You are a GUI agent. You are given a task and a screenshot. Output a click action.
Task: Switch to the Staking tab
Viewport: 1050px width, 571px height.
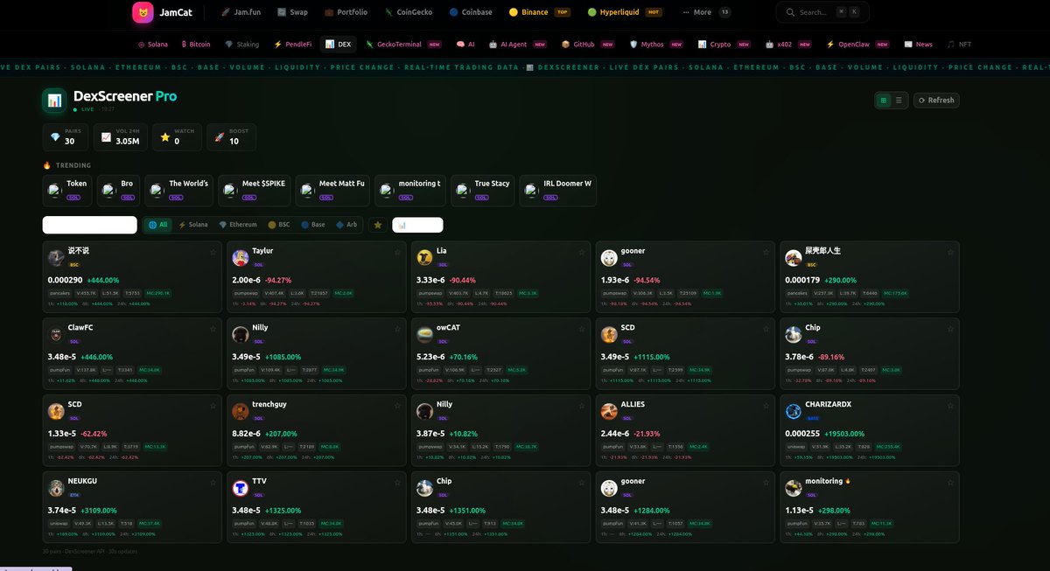pyautogui.click(x=241, y=44)
